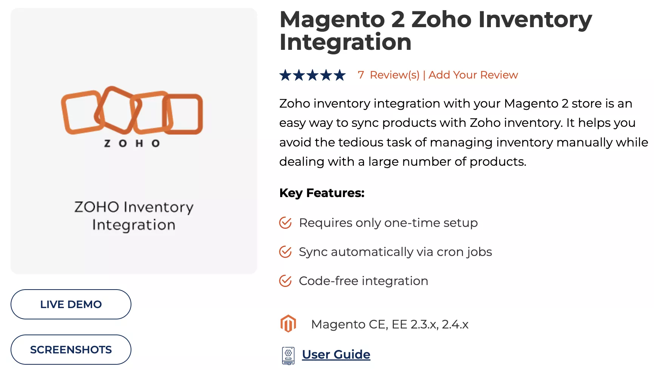Open the User Guide link
Viewport: 654px width, 370px height.
[x=335, y=354]
